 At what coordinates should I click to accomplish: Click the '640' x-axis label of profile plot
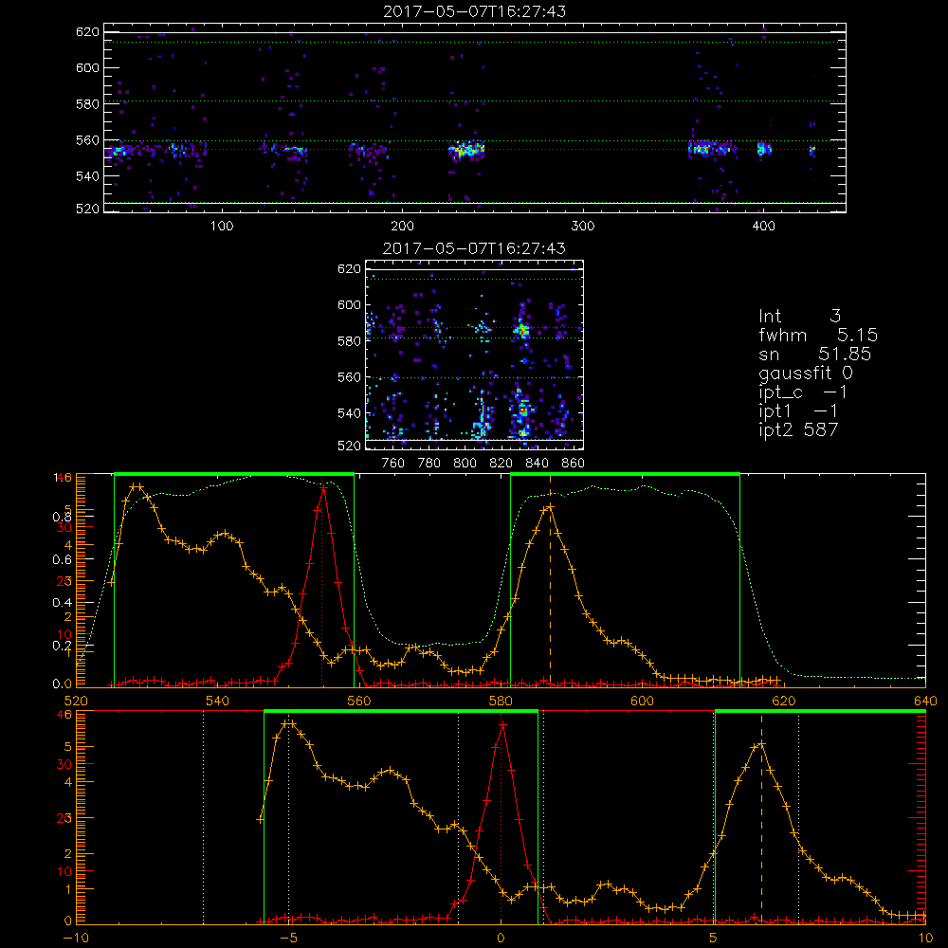point(925,701)
